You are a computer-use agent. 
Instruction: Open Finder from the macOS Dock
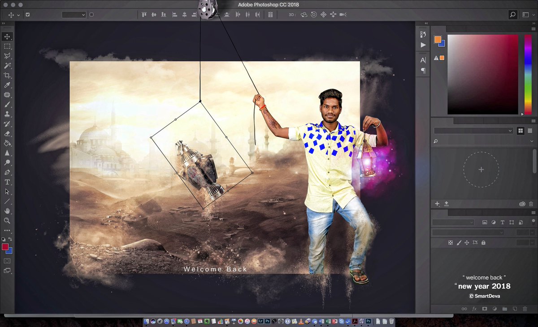pos(147,321)
